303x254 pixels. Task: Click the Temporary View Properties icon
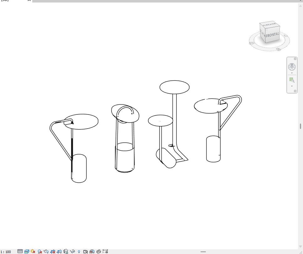(86, 251)
